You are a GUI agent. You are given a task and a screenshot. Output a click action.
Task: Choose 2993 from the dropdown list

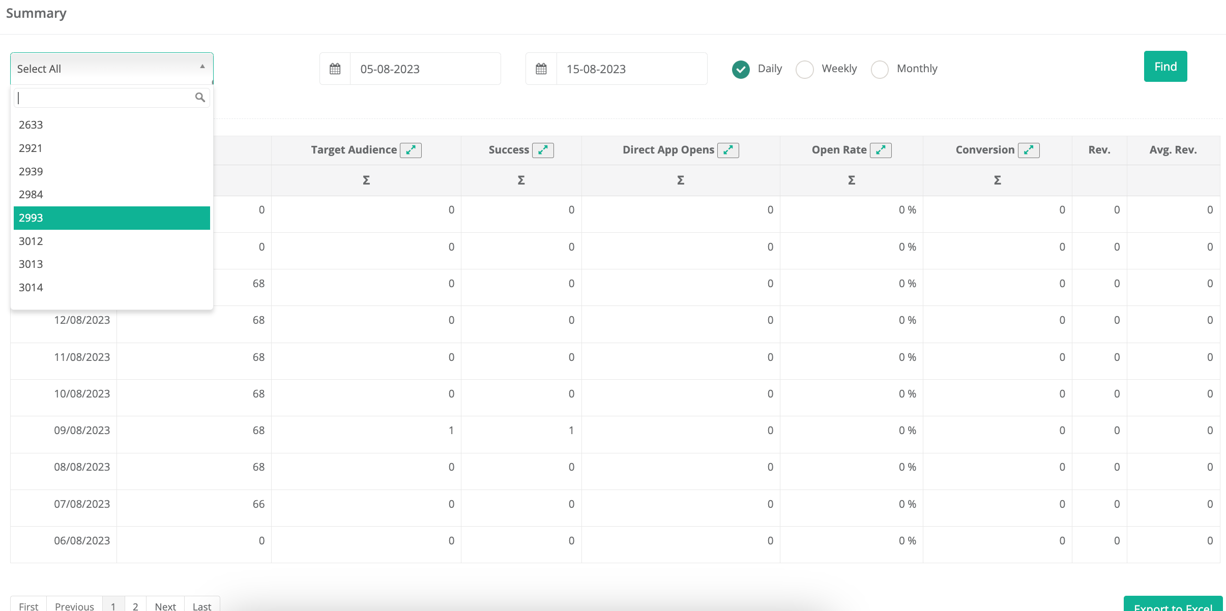[111, 218]
